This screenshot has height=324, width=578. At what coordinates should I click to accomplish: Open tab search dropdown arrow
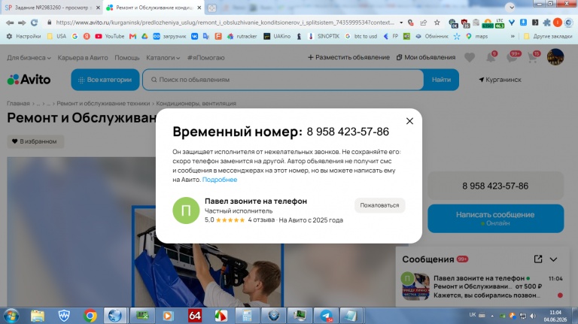pos(511,7)
